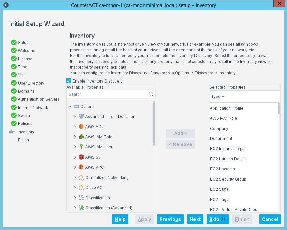Expand the Cisco ACI node
Screen dimensions: 287x230
tap(75, 187)
